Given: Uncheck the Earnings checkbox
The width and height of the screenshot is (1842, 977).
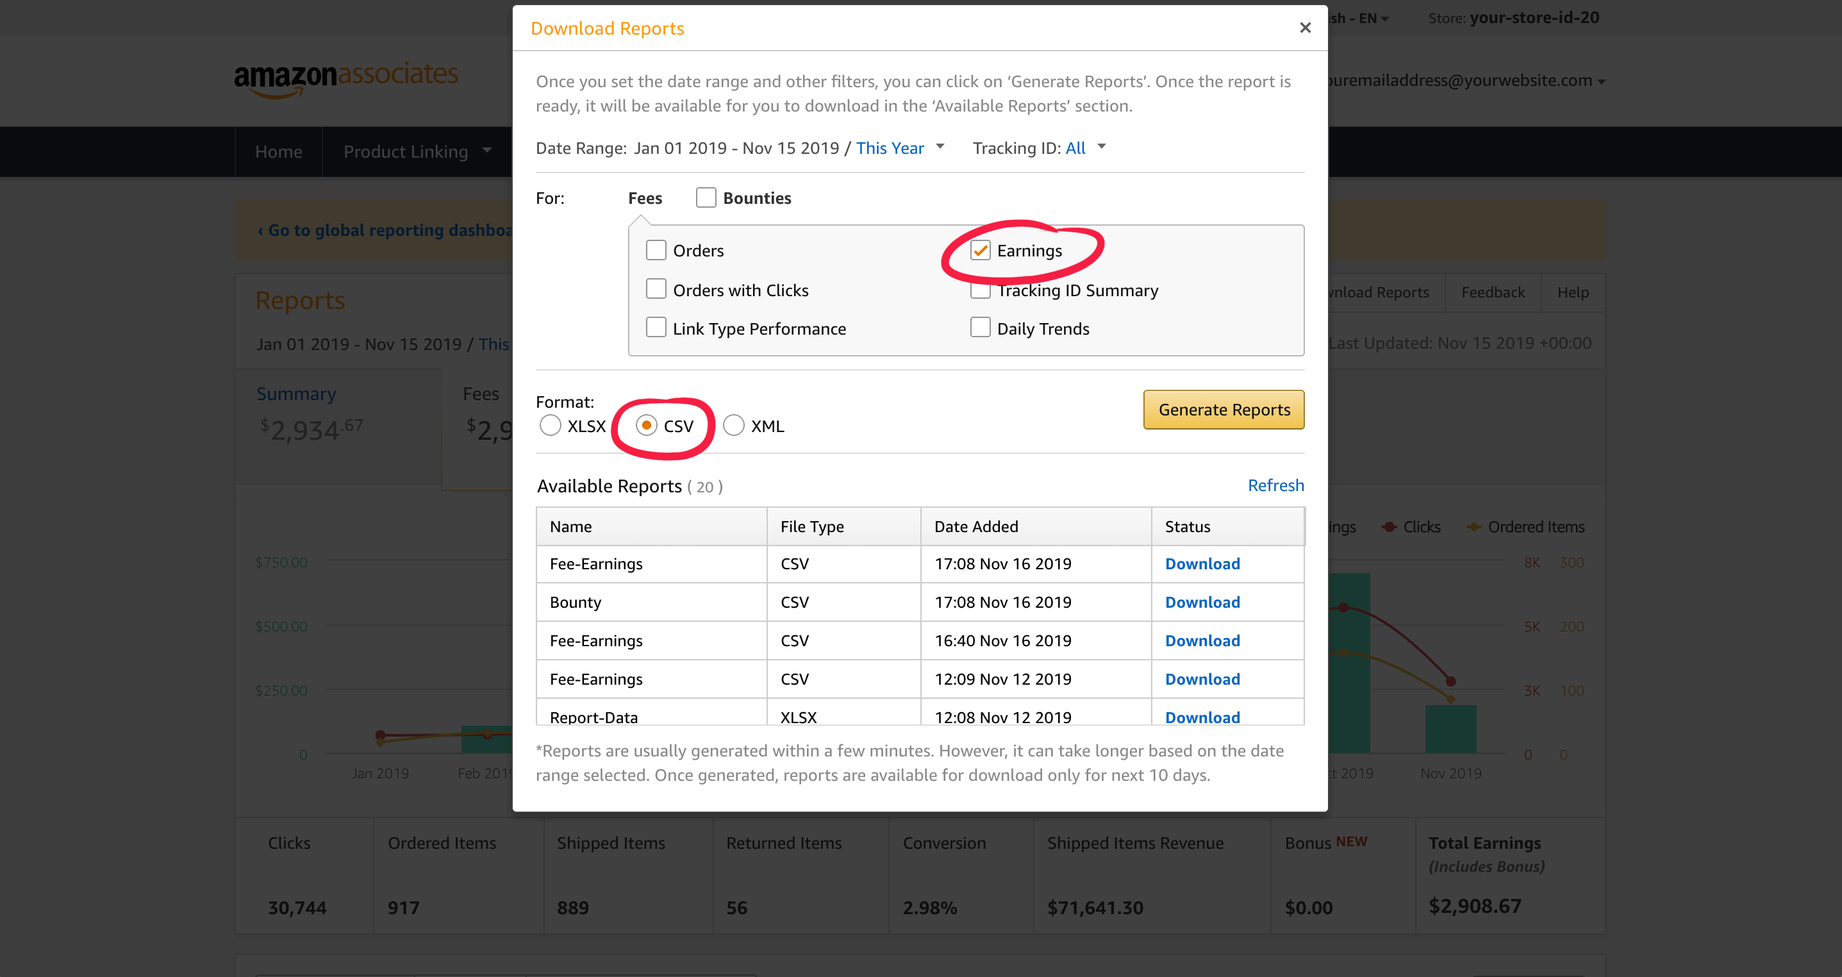Looking at the screenshot, I should click(x=981, y=250).
